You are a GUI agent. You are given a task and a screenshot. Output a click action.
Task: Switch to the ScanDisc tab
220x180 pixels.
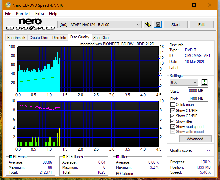click(x=101, y=38)
